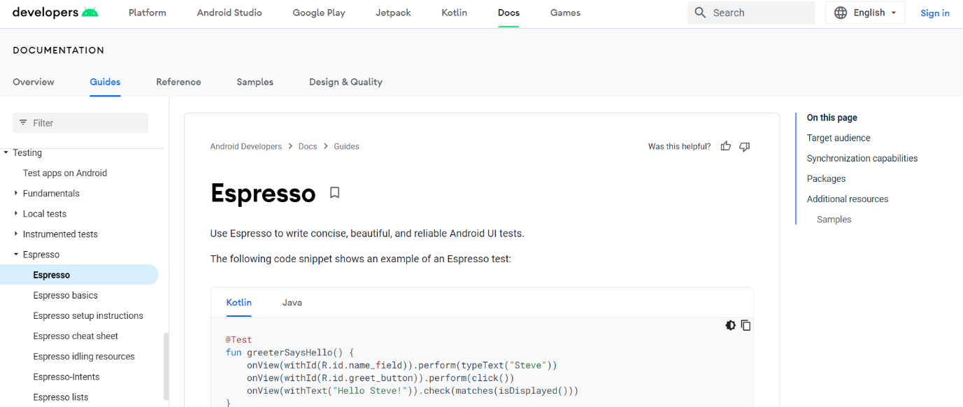Screen dimensions: 963x407
Task: Select the Kotlin code tab
Action: click(238, 303)
